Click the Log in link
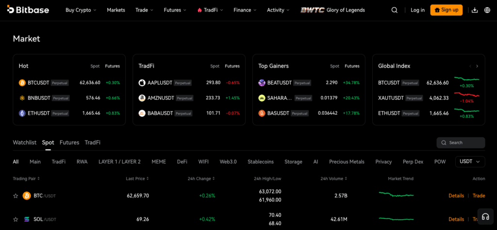Viewport: 497px width, 230px height. point(417,10)
